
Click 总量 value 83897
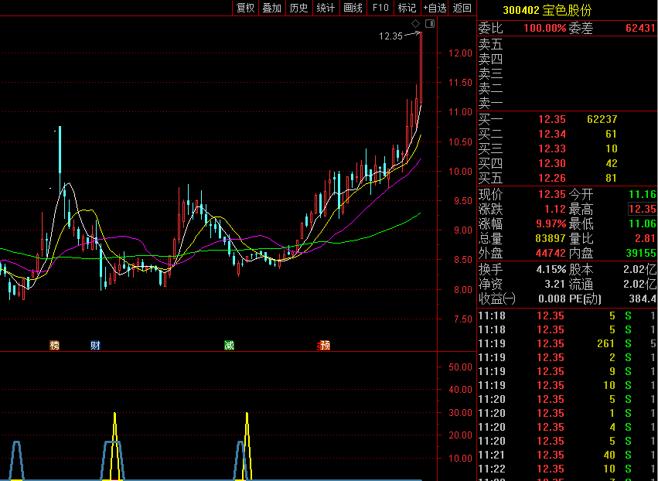(551, 238)
